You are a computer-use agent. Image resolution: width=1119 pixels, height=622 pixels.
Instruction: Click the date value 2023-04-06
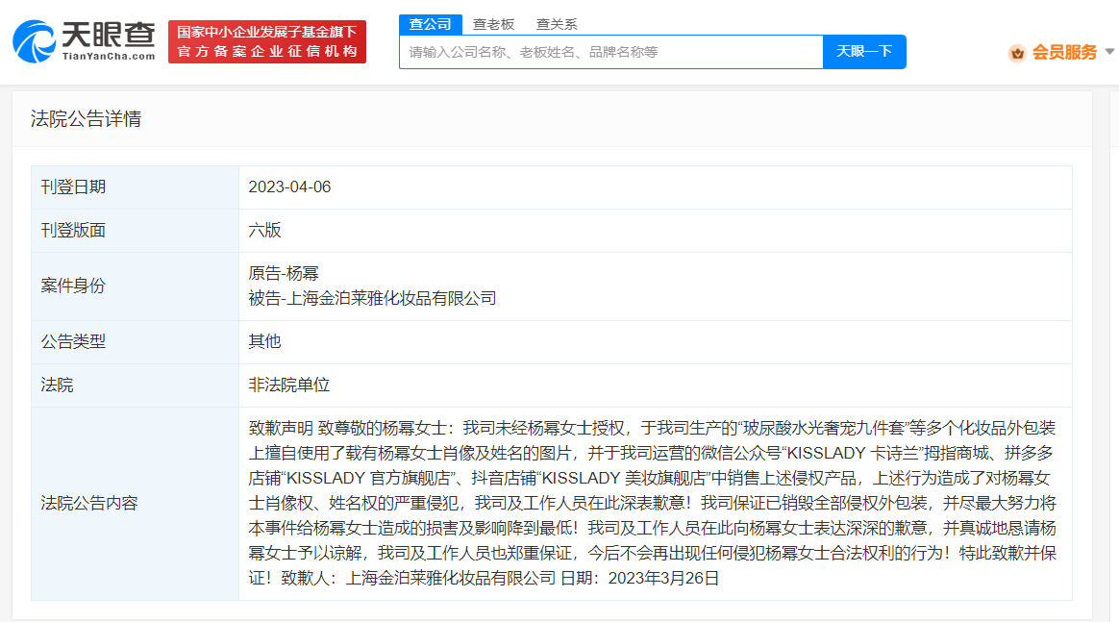pyautogui.click(x=289, y=187)
